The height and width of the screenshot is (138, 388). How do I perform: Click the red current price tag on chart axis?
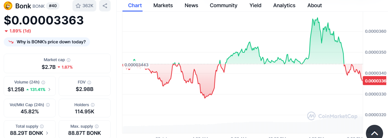coord(375,81)
